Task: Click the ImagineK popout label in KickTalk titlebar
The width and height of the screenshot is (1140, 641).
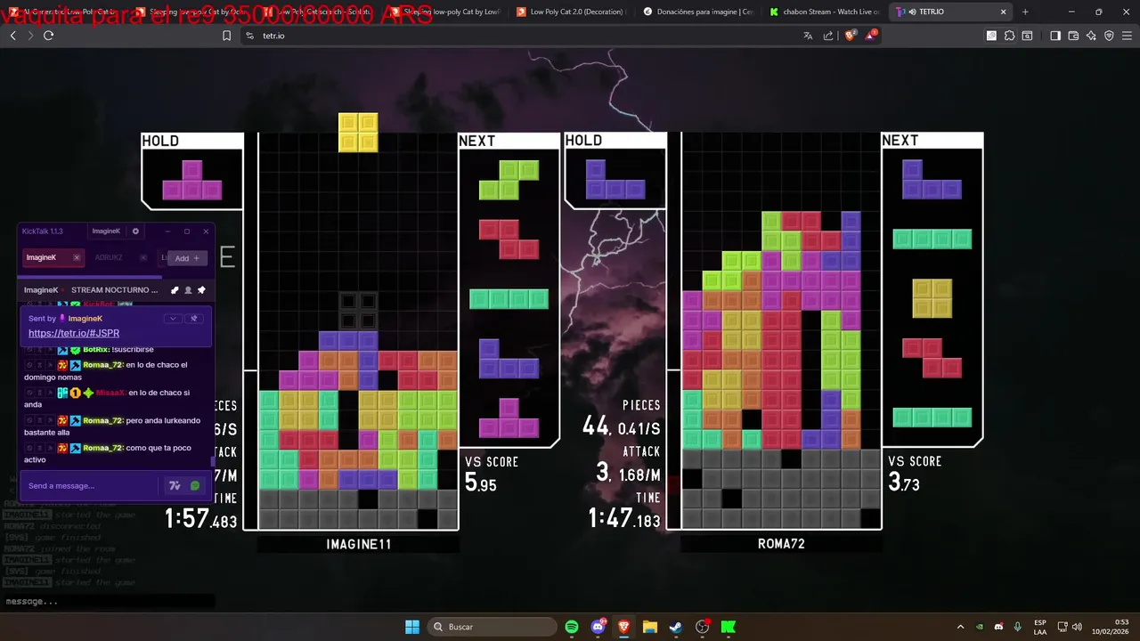Action: click(106, 231)
